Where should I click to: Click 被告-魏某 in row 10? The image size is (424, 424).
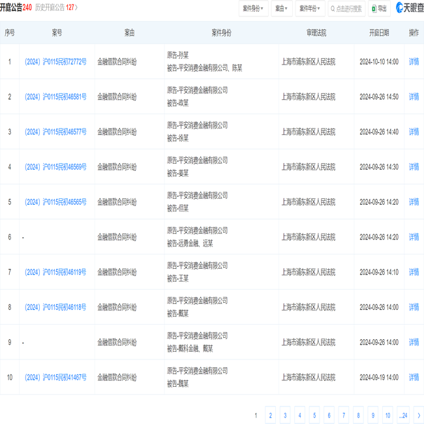[x=177, y=384]
